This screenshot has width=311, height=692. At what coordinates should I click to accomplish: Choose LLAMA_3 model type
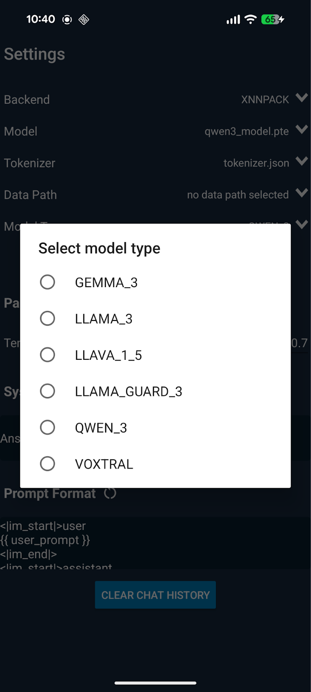pos(48,319)
